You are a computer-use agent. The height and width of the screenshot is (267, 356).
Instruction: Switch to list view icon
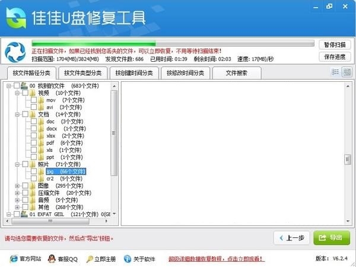(335, 72)
